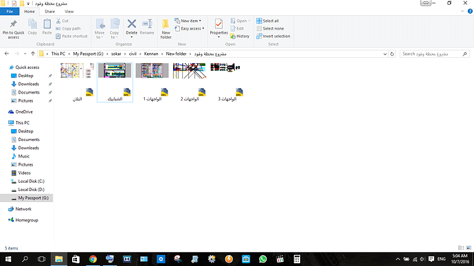Click Select all

(267, 21)
